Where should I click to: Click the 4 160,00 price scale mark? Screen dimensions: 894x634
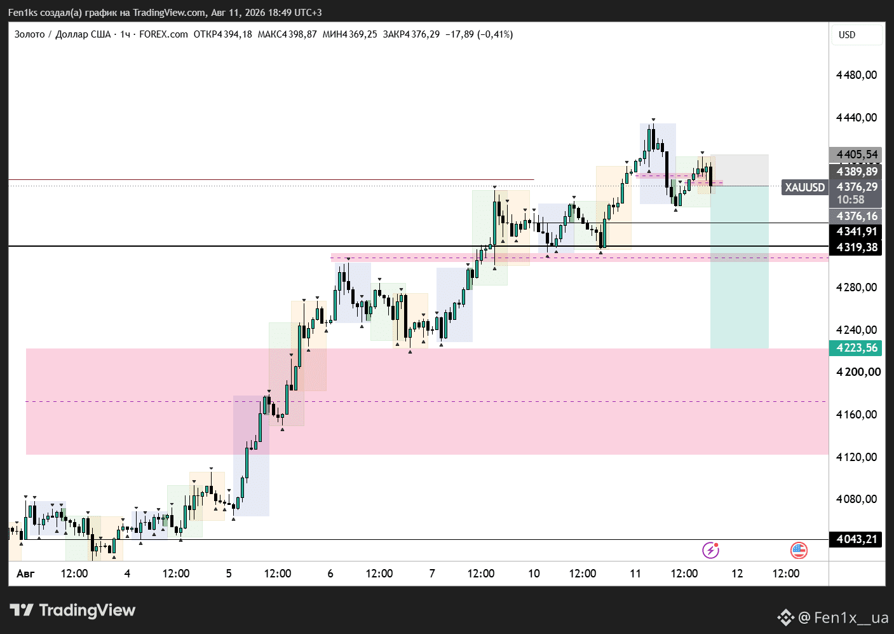click(857, 415)
